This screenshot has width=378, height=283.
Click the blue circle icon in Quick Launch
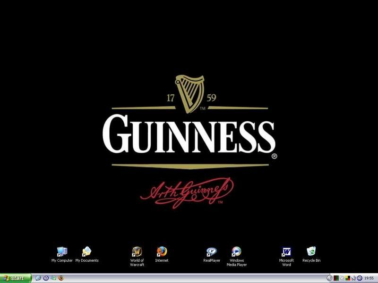point(46,278)
